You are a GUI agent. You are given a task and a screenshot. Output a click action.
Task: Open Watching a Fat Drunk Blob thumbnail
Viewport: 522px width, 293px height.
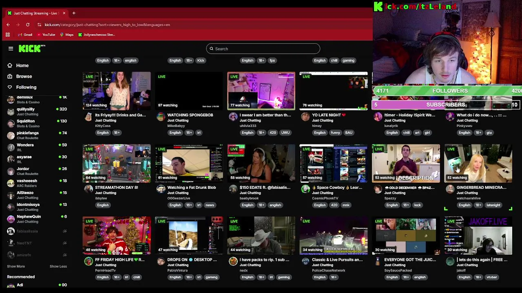[189, 163]
